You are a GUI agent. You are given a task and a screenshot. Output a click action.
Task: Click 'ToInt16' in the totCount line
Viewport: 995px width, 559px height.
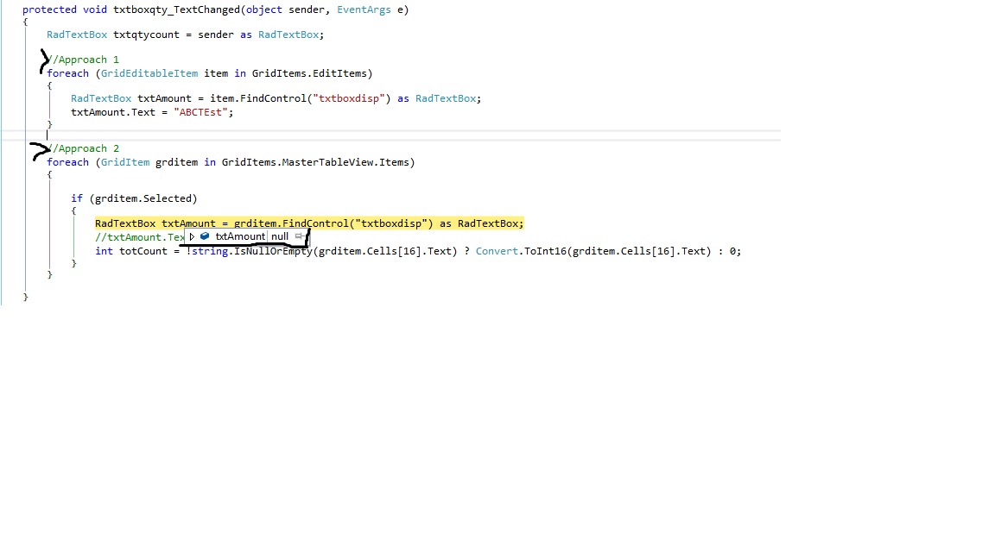coord(545,251)
